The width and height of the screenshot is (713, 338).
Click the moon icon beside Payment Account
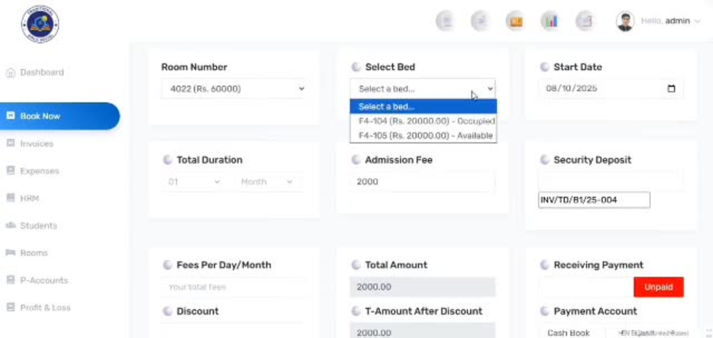click(x=545, y=311)
